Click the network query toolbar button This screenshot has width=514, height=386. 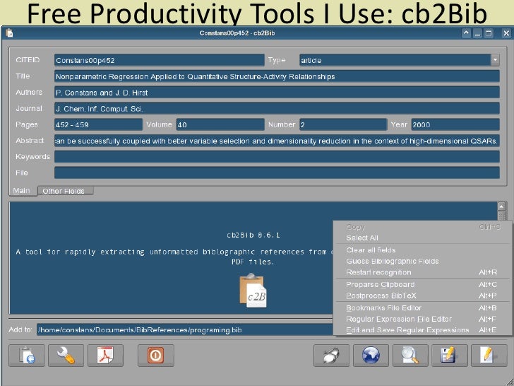pyautogui.click(x=331, y=356)
